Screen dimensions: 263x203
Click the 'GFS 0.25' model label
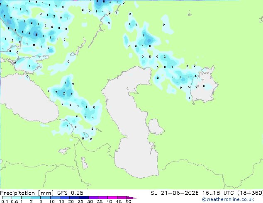point(70,193)
